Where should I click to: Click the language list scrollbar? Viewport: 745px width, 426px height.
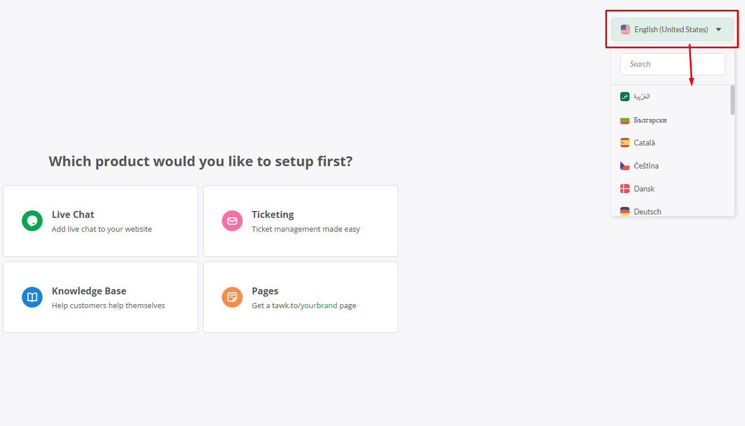click(x=732, y=100)
